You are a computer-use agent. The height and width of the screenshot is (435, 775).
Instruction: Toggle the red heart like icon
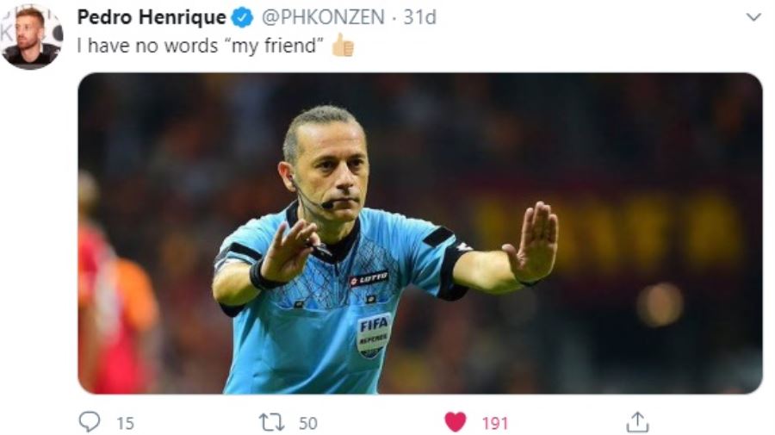[x=456, y=422]
